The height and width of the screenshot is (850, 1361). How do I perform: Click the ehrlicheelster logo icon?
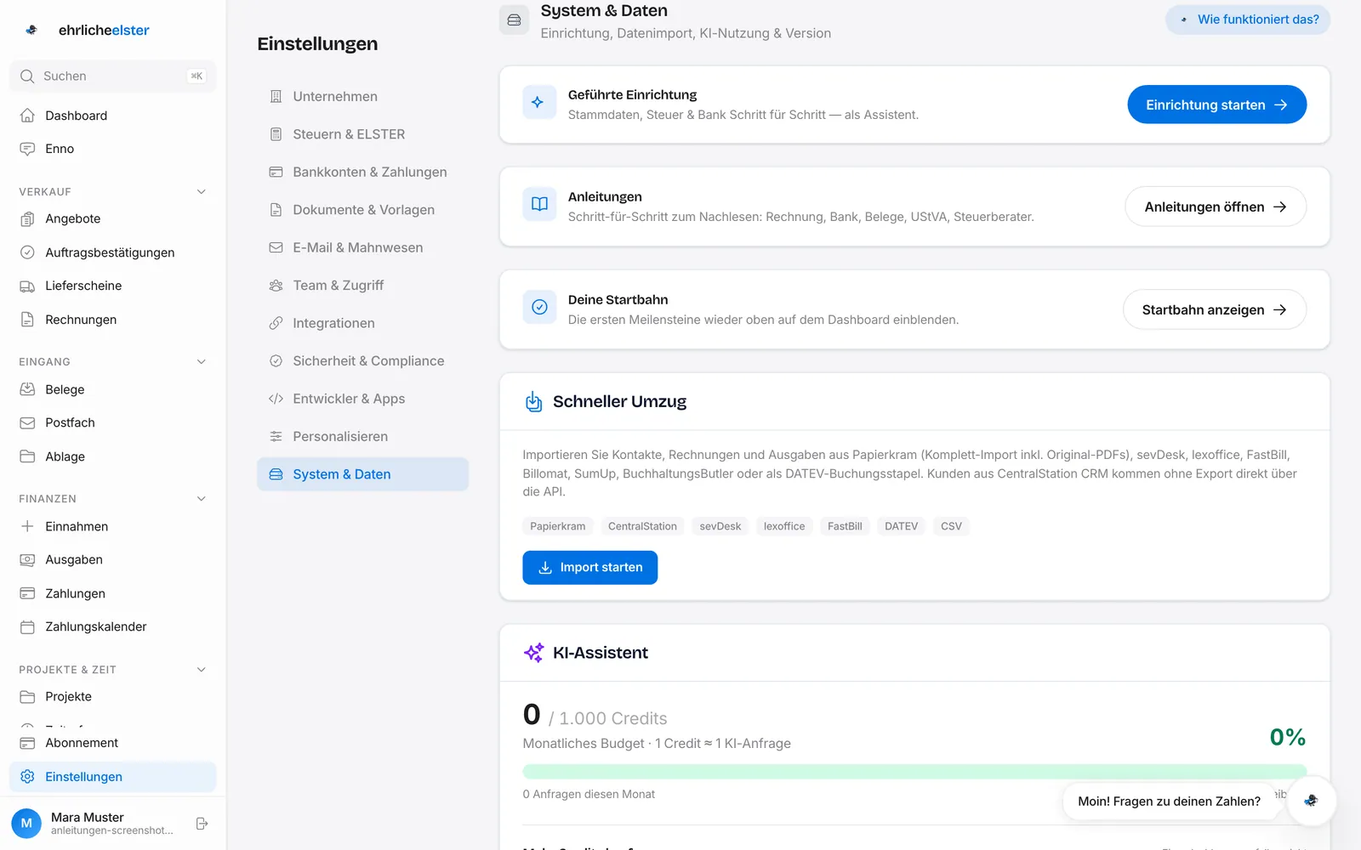click(31, 30)
